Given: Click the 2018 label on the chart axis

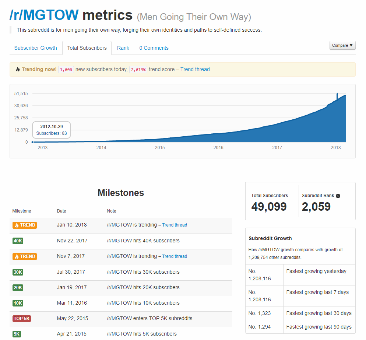Looking at the screenshot, I should coord(336,148).
